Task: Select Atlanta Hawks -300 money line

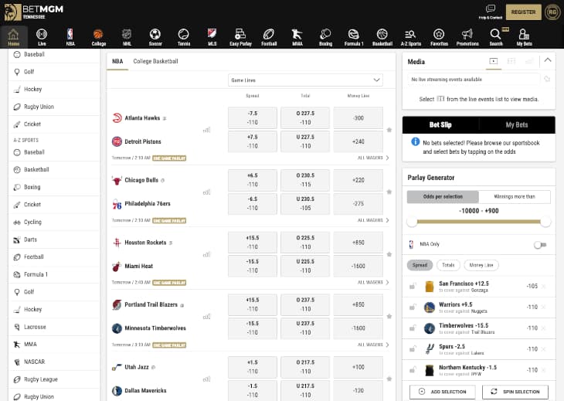Action: pos(358,118)
